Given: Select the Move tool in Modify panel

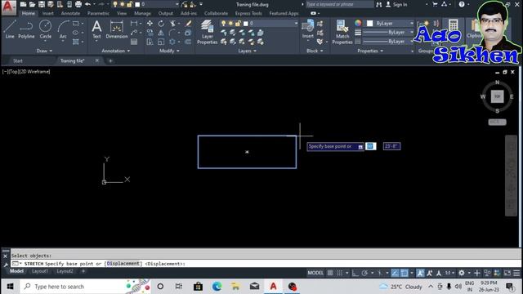Looking at the screenshot, I should [x=150, y=24].
